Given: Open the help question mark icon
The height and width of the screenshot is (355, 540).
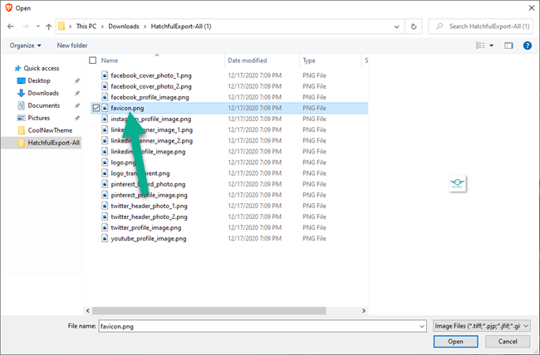Looking at the screenshot, I should 527,45.
